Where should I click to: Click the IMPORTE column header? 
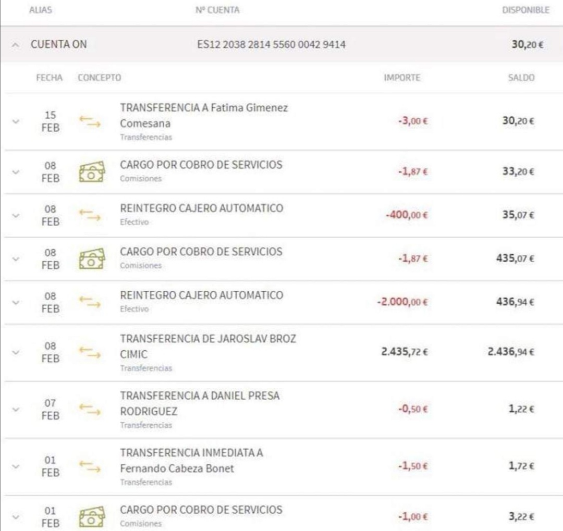coord(402,78)
